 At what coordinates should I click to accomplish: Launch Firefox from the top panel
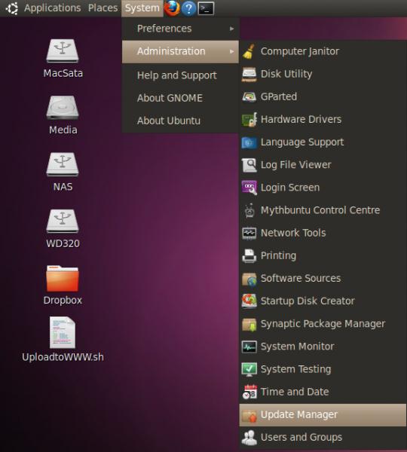172,8
